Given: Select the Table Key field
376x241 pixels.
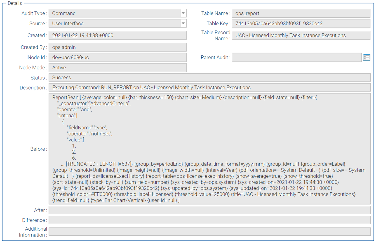Looking at the screenshot, I should pos(301,24).
